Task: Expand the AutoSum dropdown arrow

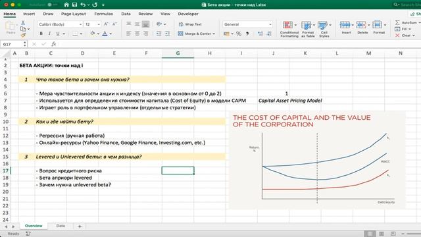Action: (x=420, y=23)
